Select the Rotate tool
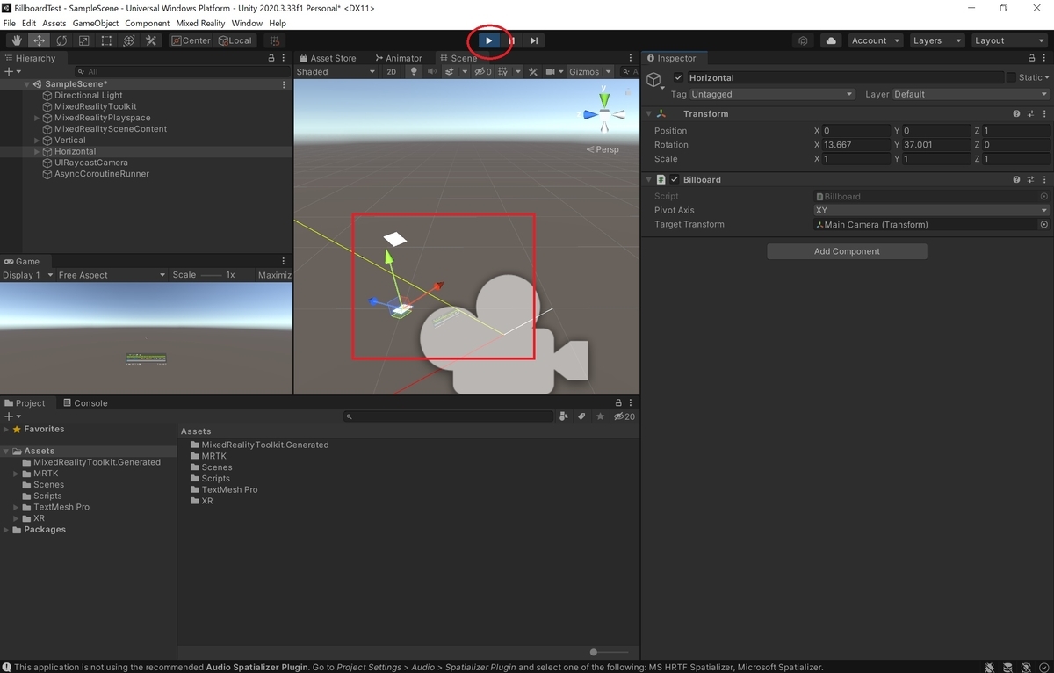This screenshot has height=673, width=1054. (61, 40)
